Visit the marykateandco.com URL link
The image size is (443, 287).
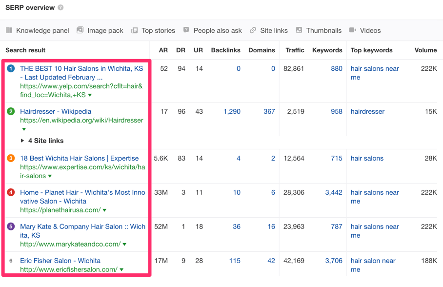point(70,245)
